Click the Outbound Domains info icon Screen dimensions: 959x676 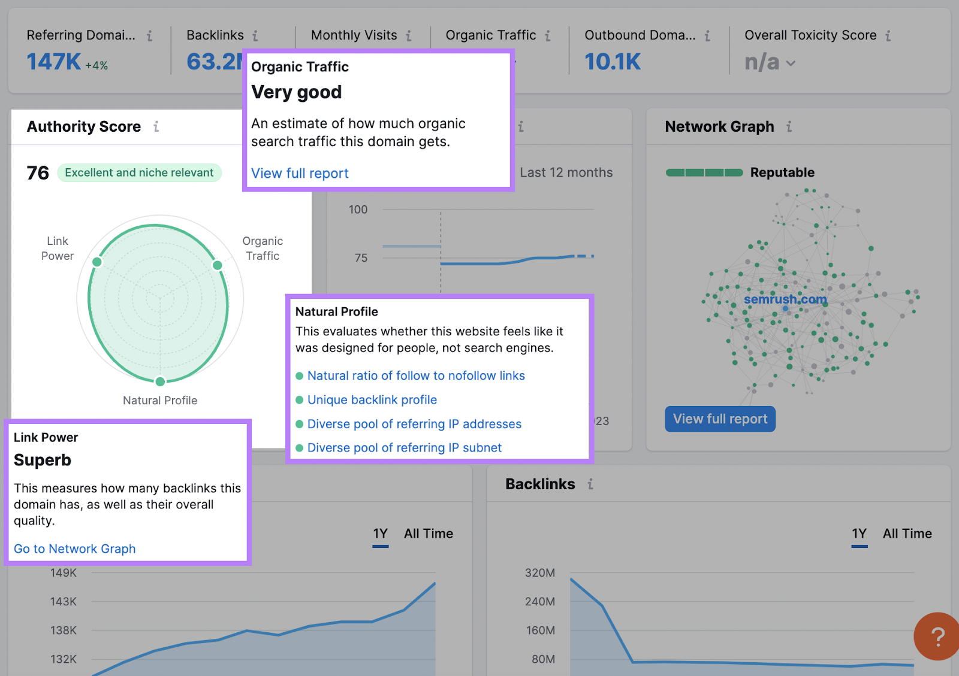[707, 35]
